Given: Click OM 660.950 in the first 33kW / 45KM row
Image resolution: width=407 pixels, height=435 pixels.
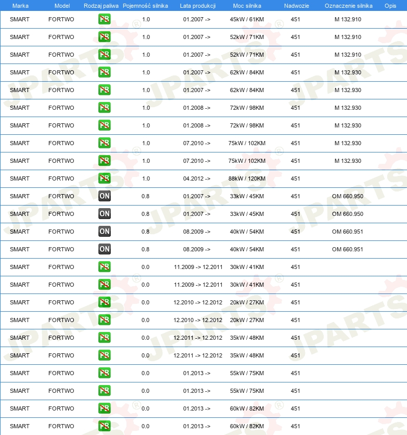Looking at the screenshot, I should tap(348, 196).
